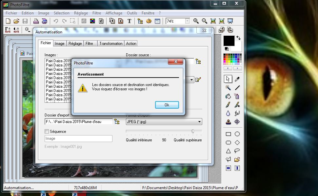This screenshot has height=196, width=318.
Task: Click the color palette left arrow
Action: 228,68
